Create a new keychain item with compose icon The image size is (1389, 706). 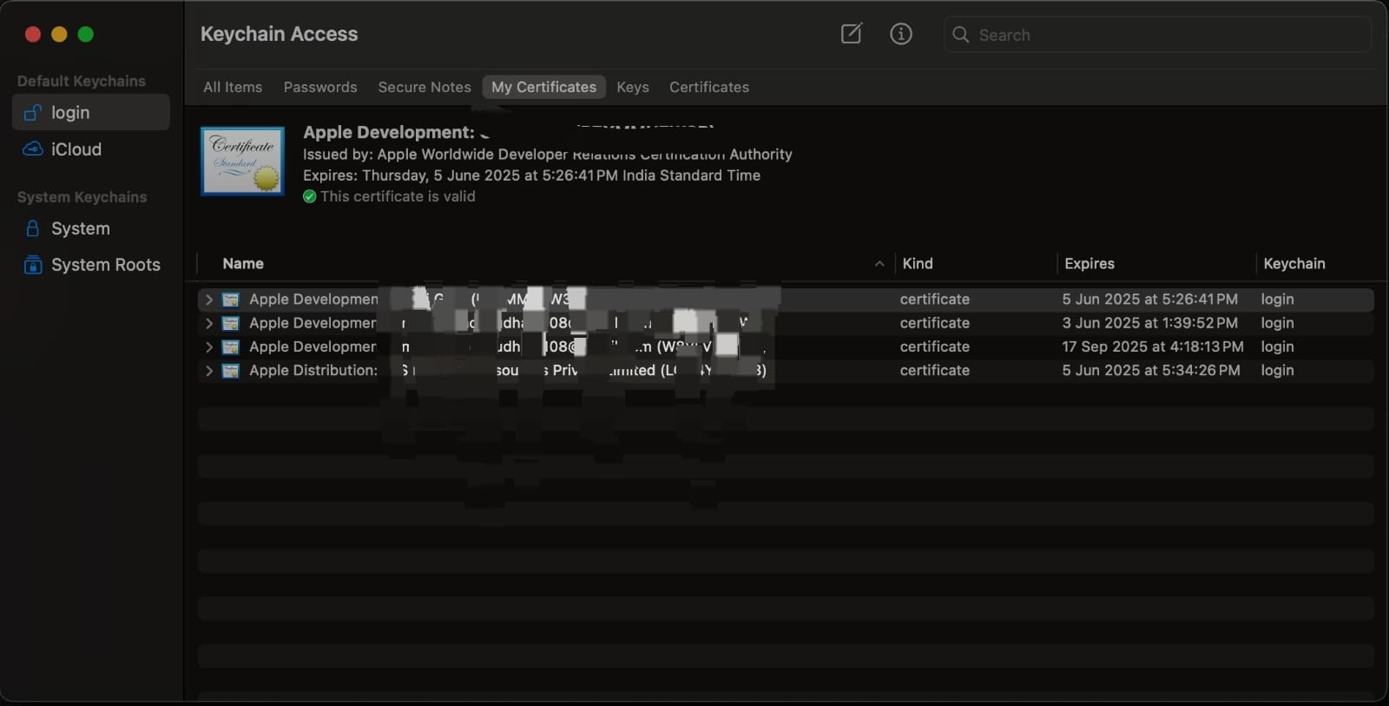851,34
